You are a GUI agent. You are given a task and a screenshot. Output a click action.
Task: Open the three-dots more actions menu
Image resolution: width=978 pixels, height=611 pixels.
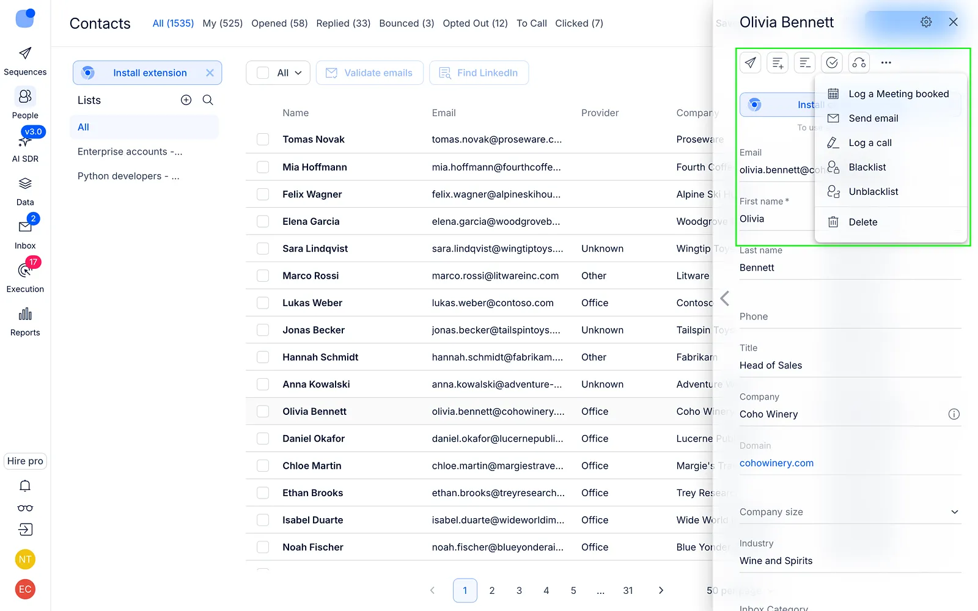[x=886, y=62]
